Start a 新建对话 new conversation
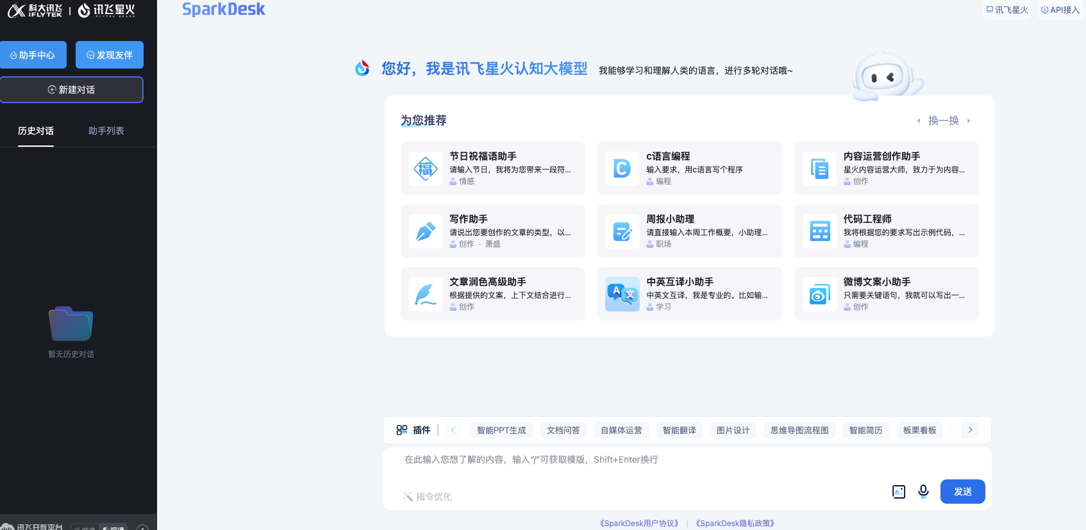The width and height of the screenshot is (1086, 530). tap(72, 90)
